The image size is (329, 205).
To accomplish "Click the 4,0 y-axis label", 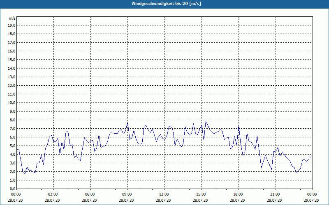I will coord(13,155).
